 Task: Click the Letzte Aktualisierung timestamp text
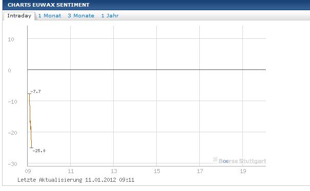76,180
